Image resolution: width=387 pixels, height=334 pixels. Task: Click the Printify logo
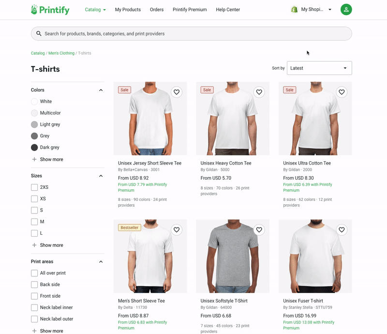[50, 10]
